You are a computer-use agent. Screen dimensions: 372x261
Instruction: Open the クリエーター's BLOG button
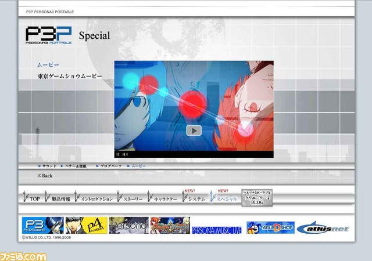257,198
